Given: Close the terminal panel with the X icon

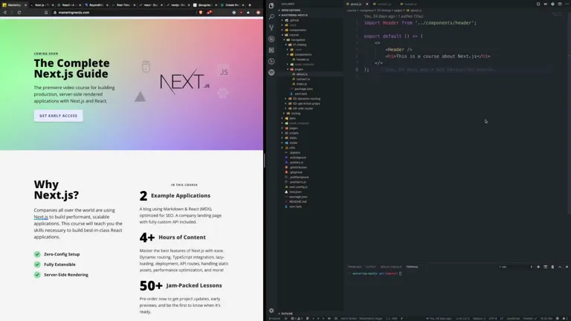Looking at the screenshot, I should (x=567, y=267).
